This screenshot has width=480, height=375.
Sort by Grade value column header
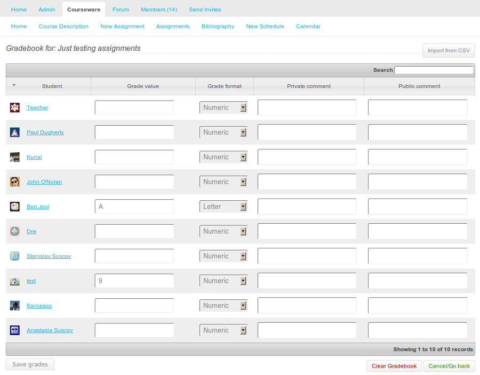tap(143, 86)
